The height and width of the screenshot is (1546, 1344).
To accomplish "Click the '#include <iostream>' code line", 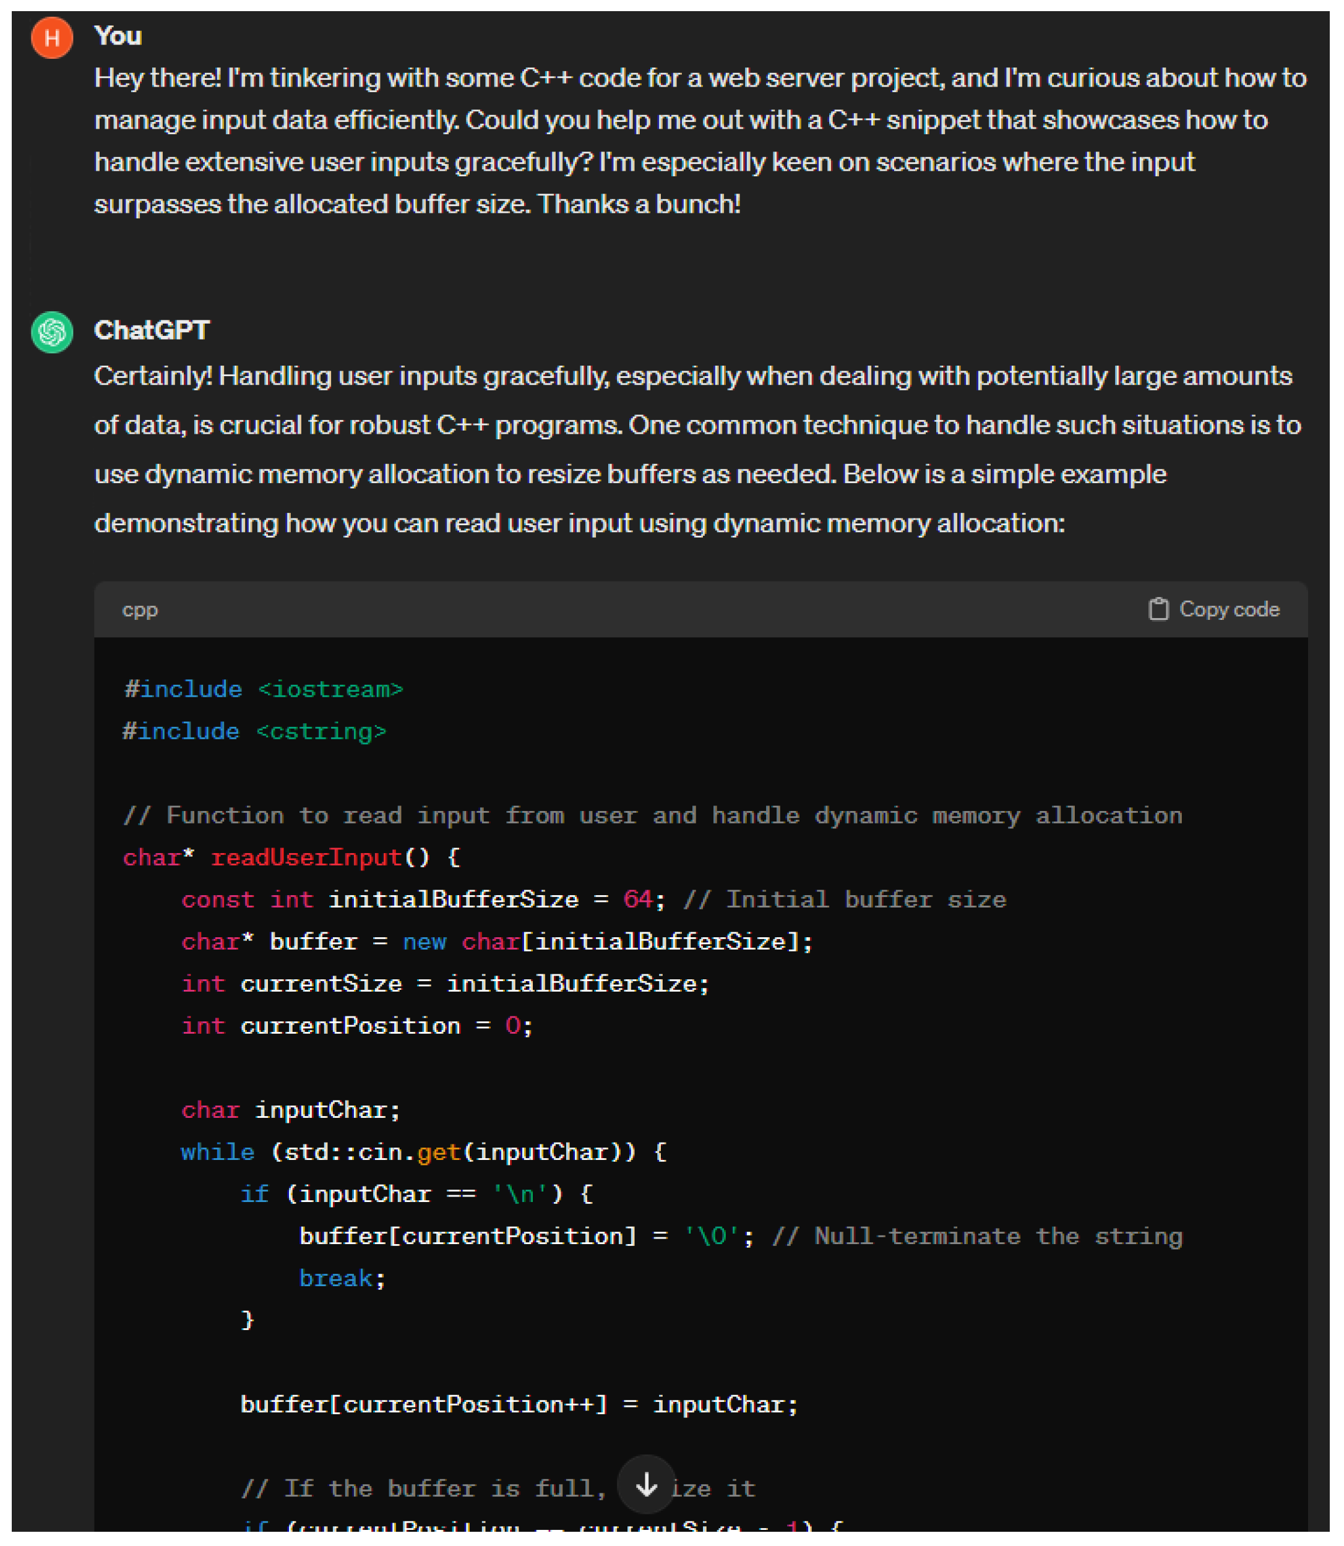I will (263, 689).
